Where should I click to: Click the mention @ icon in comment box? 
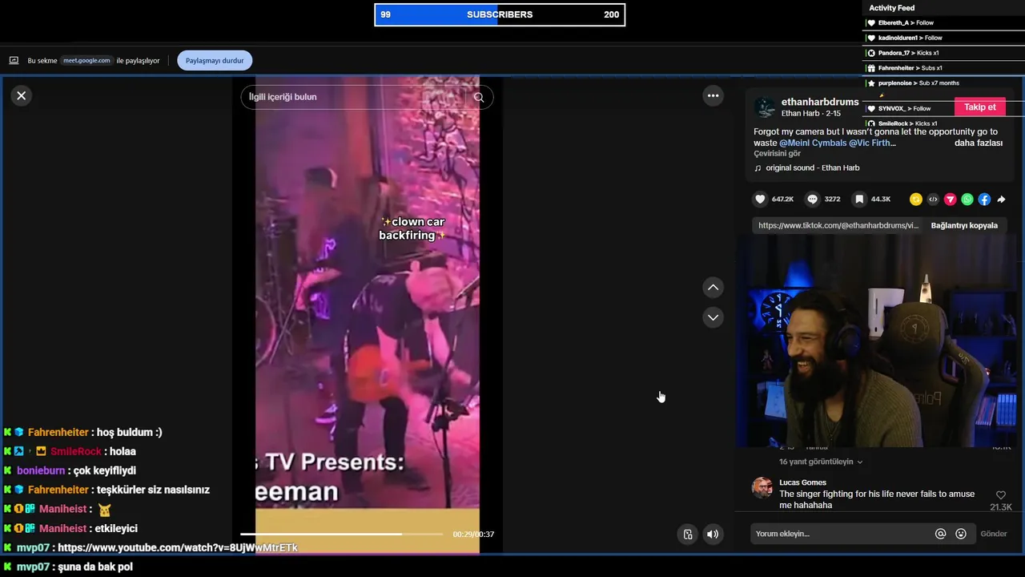click(x=941, y=534)
